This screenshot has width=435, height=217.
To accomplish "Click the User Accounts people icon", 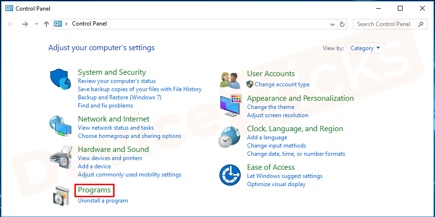I will [x=230, y=81].
